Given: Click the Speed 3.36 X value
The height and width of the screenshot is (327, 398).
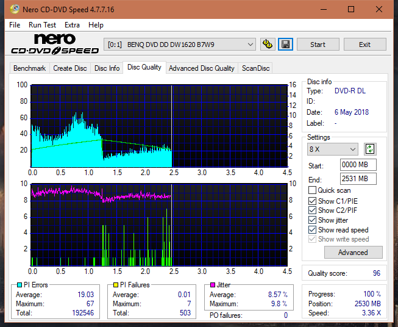Looking at the screenshot, I should [x=372, y=313].
